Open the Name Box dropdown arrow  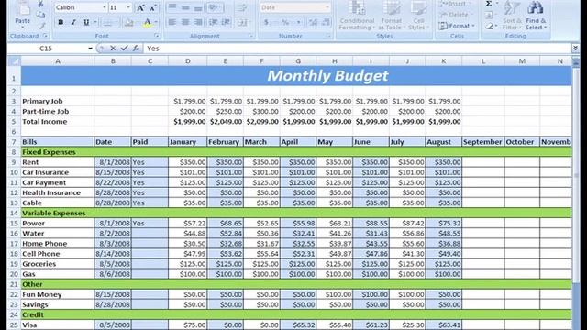coord(90,49)
